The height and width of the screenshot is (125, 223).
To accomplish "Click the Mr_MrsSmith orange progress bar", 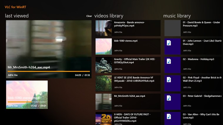I will coord(49,71).
